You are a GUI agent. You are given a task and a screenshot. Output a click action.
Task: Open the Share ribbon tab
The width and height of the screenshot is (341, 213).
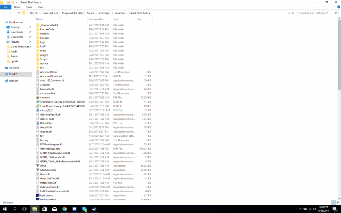point(29,7)
